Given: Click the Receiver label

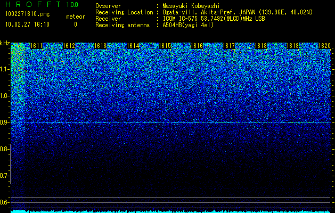Looking at the screenshot, I should [108, 19].
